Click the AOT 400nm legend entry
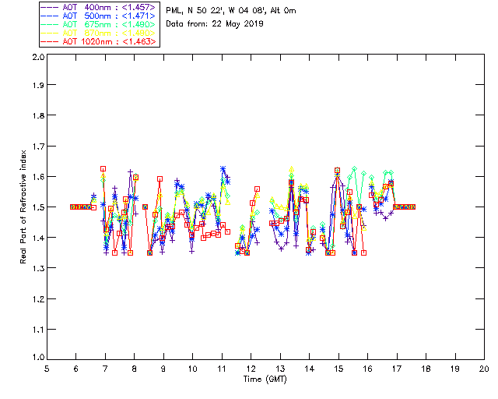Viewport: 498px width, 399px height. pyautogui.click(x=99, y=7)
